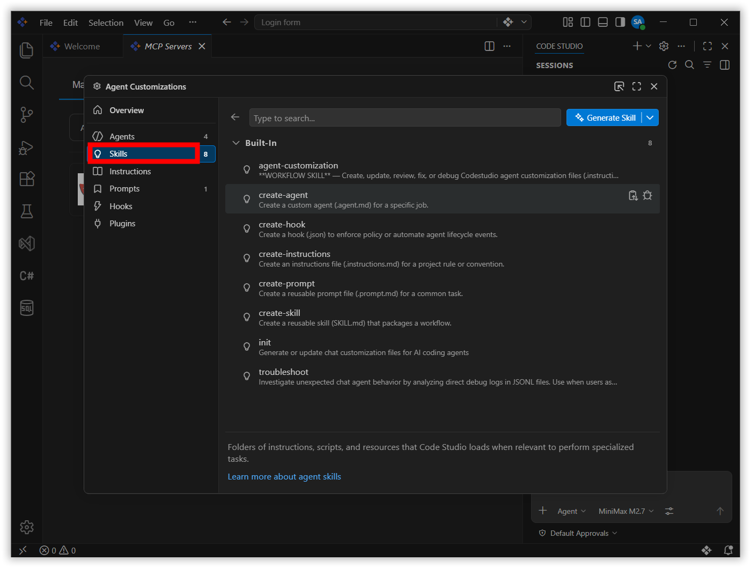Click the Visual Studio logo activity bar icon
The image size is (751, 568).
pyautogui.click(x=26, y=244)
